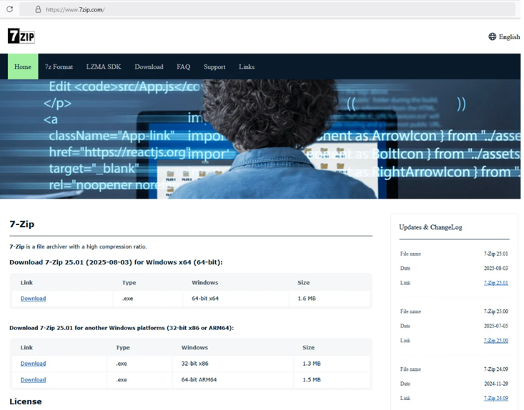Open Download in the navigation bar

pos(149,66)
